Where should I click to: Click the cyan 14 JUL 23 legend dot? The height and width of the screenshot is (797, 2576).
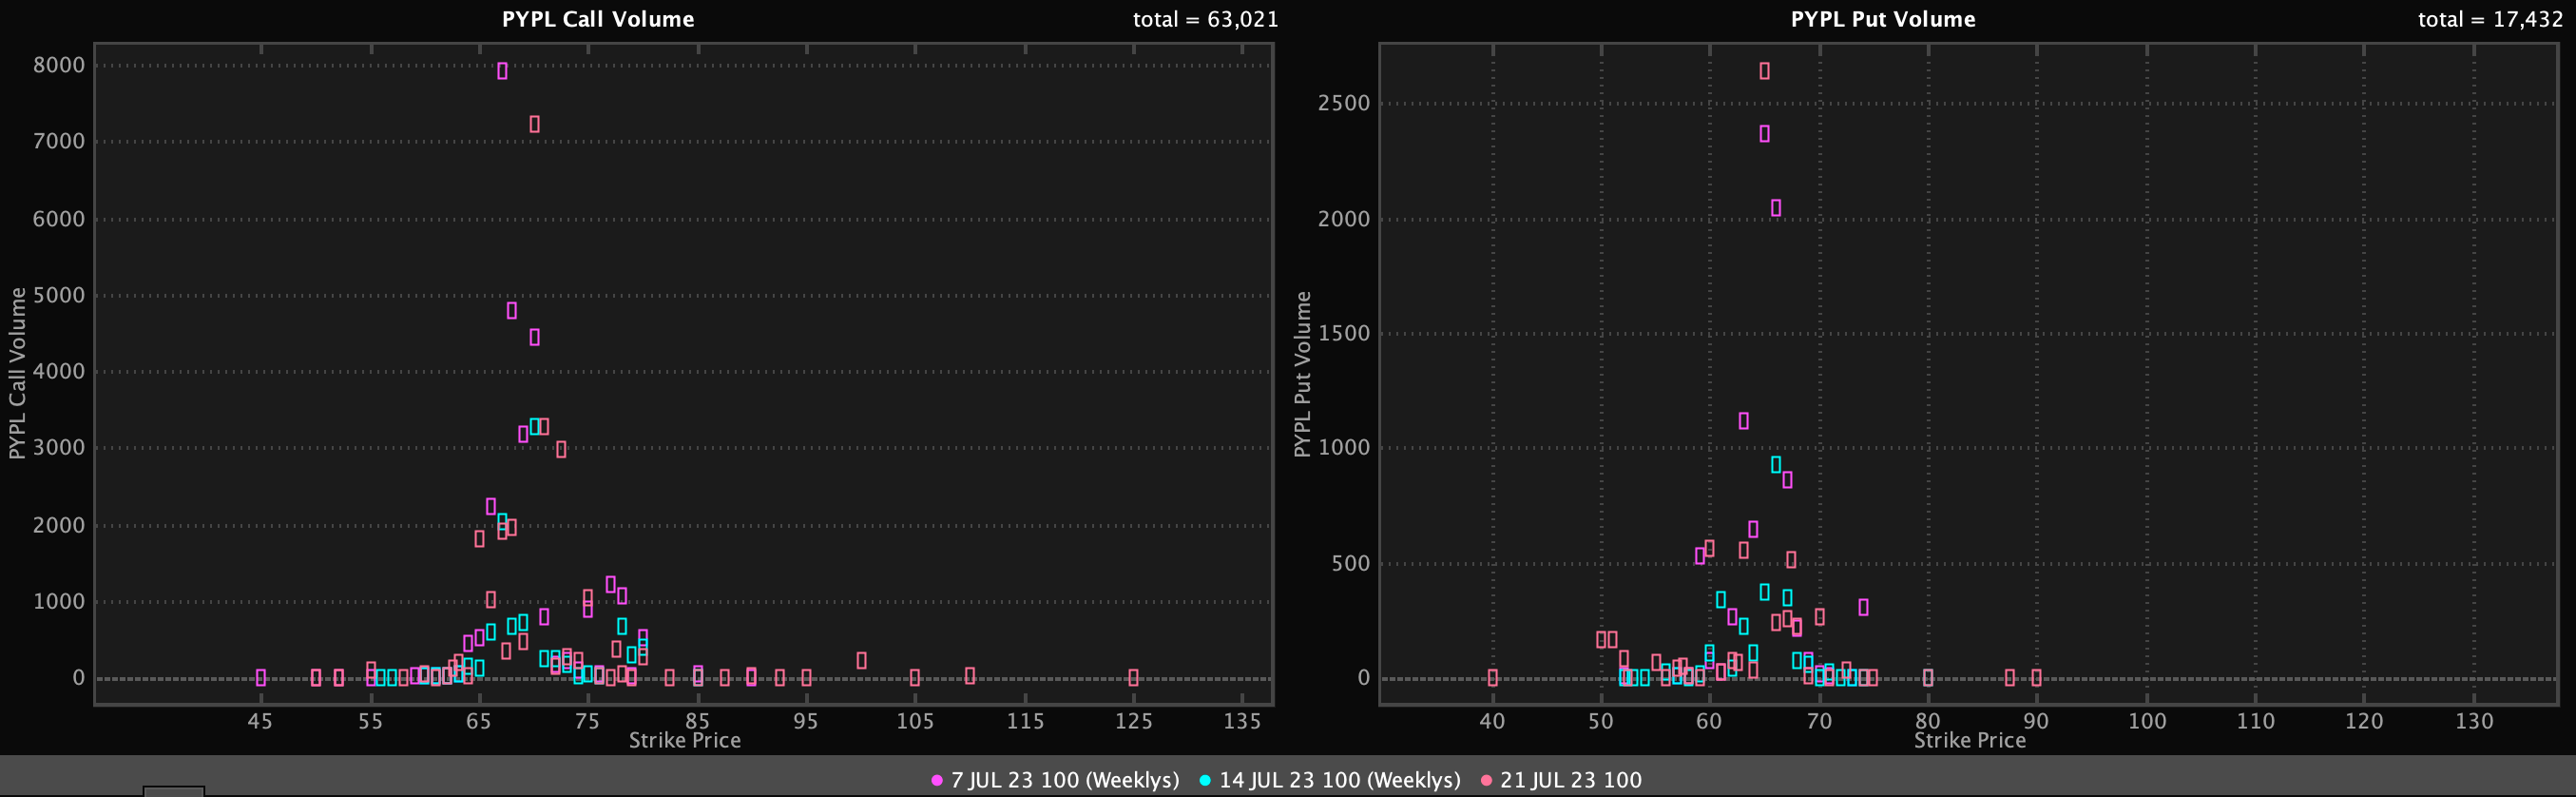[1205, 780]
